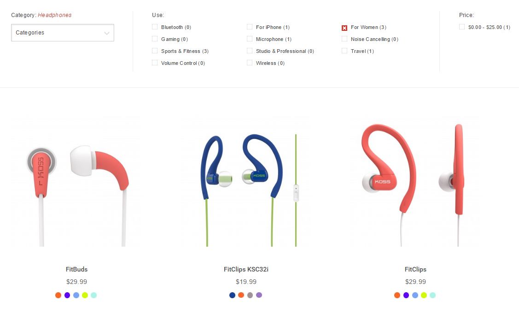Open the FitBuds product title
This screenshot has width=519, height=318.
coord(76,269)
